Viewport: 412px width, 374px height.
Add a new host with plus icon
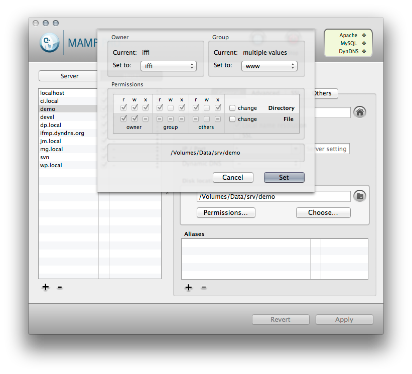click(x=46, y=287)
